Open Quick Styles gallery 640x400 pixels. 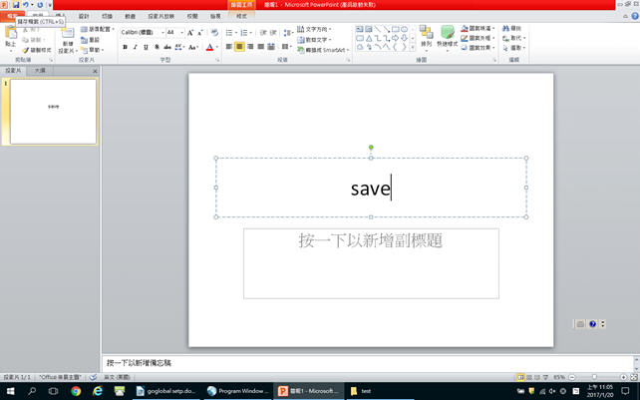(x=448, y=38)
